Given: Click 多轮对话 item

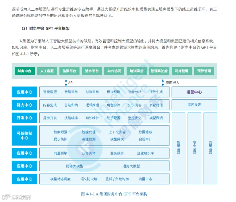Looking at the screenshot, I should (x=156, y=105).
